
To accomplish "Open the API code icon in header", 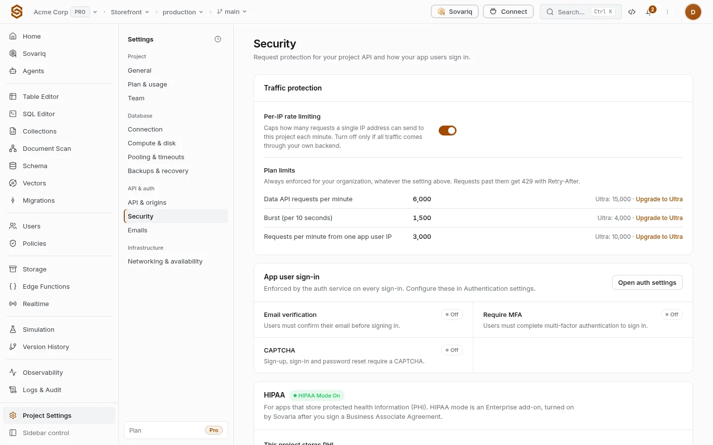I will (632, 12).
